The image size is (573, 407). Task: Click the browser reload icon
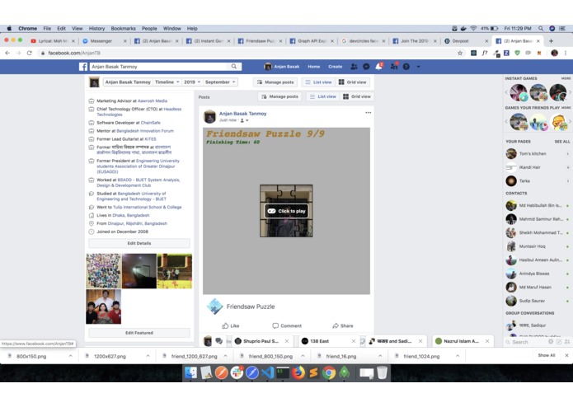(29, 53)
